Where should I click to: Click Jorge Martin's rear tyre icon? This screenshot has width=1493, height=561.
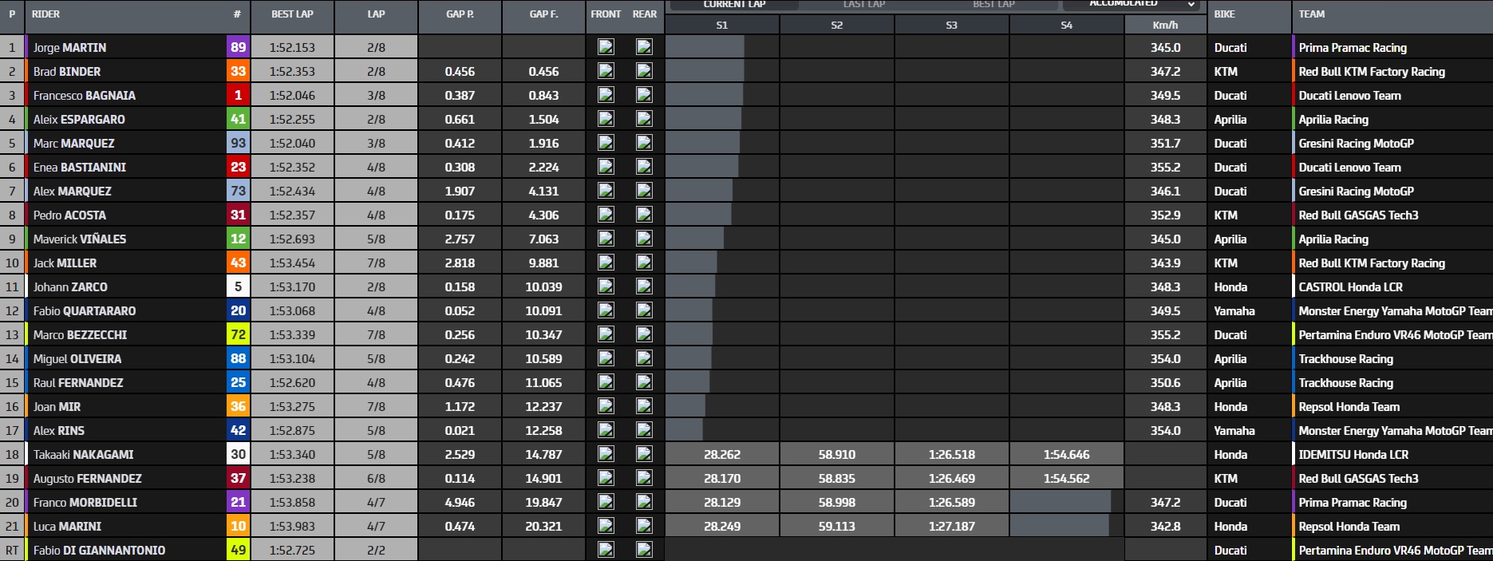(644, 47)
